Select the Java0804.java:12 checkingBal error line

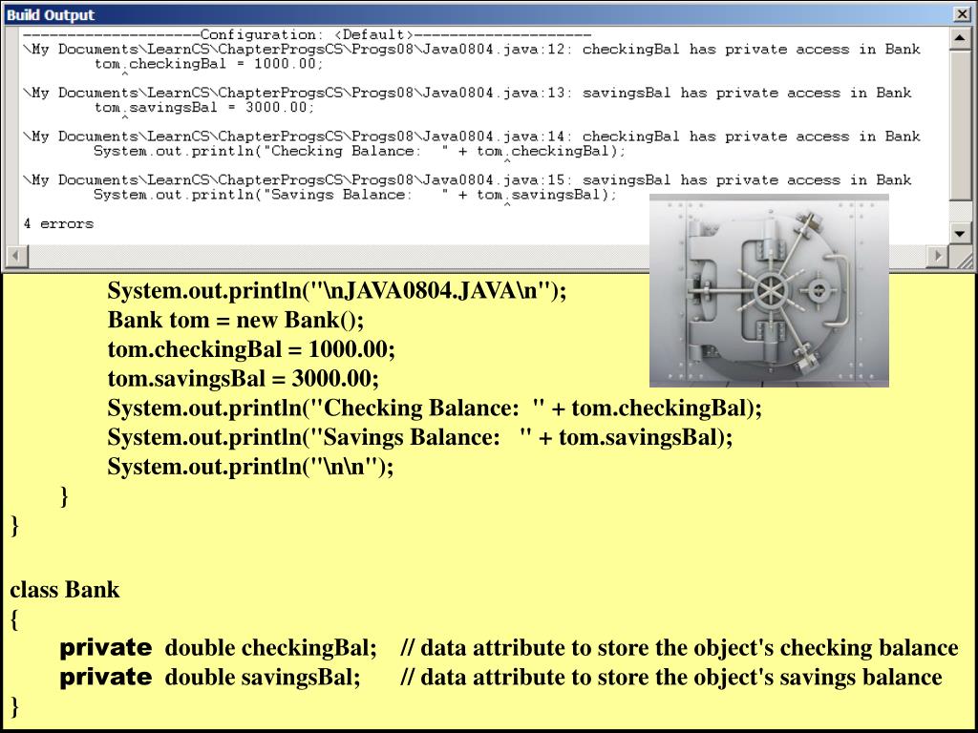(x=472, y=50)
